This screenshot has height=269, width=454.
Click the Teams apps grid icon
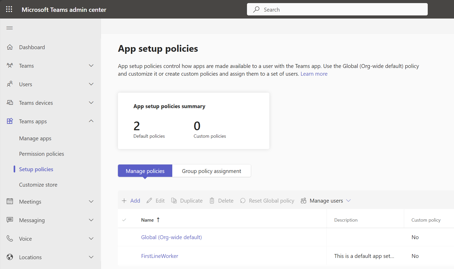10,121
